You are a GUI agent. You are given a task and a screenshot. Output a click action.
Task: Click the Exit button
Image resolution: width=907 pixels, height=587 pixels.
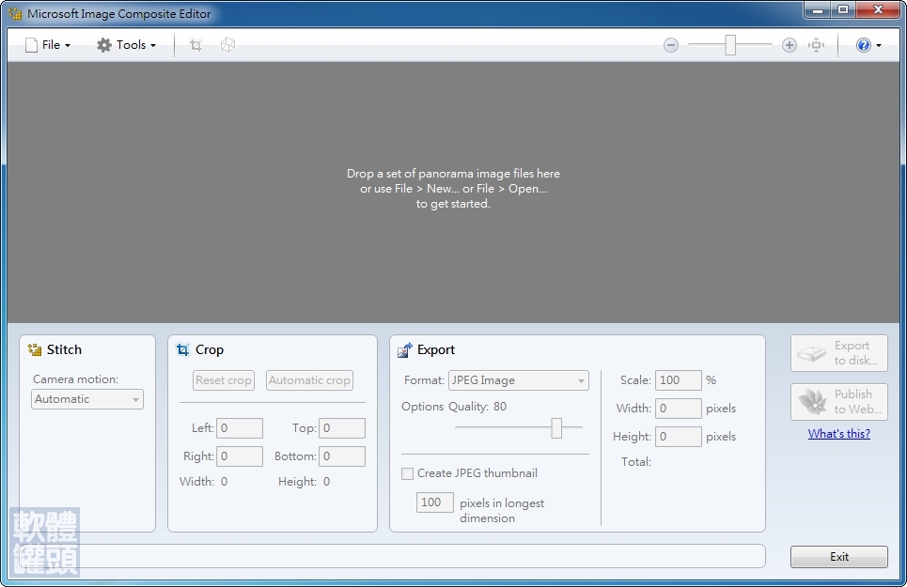838,557
